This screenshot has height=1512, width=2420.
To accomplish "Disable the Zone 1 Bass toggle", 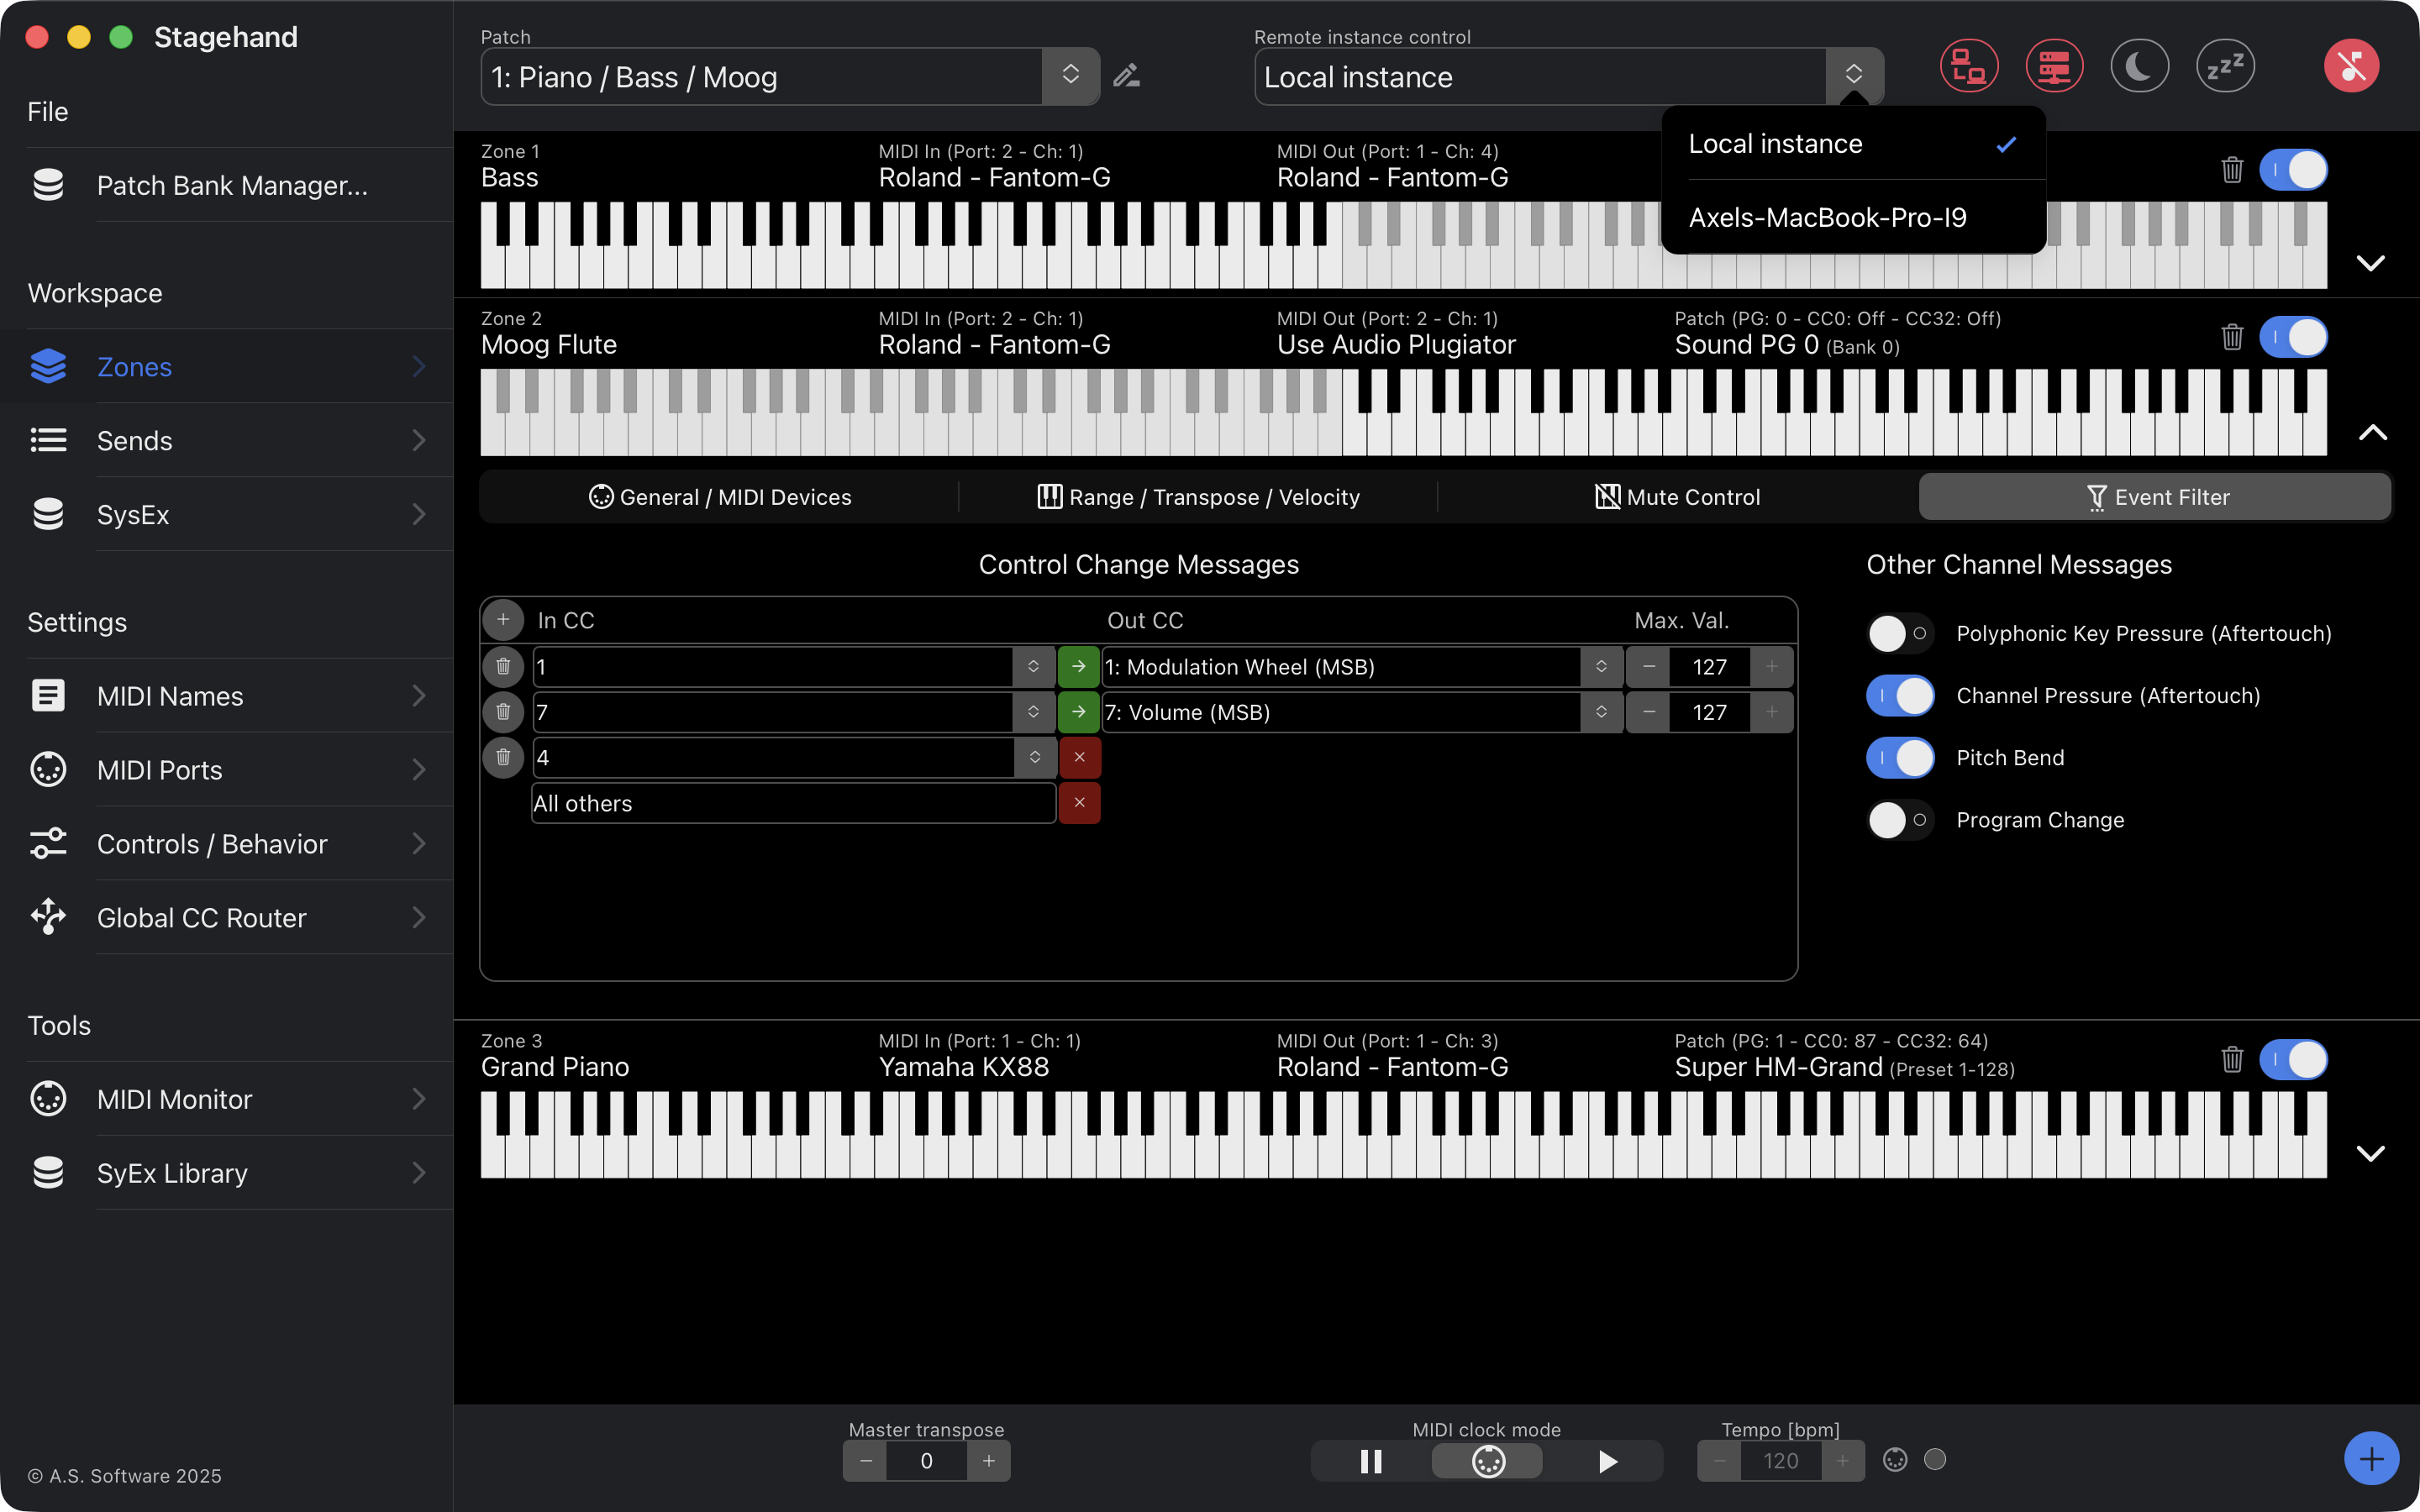I will click(x=2293, y=169).
